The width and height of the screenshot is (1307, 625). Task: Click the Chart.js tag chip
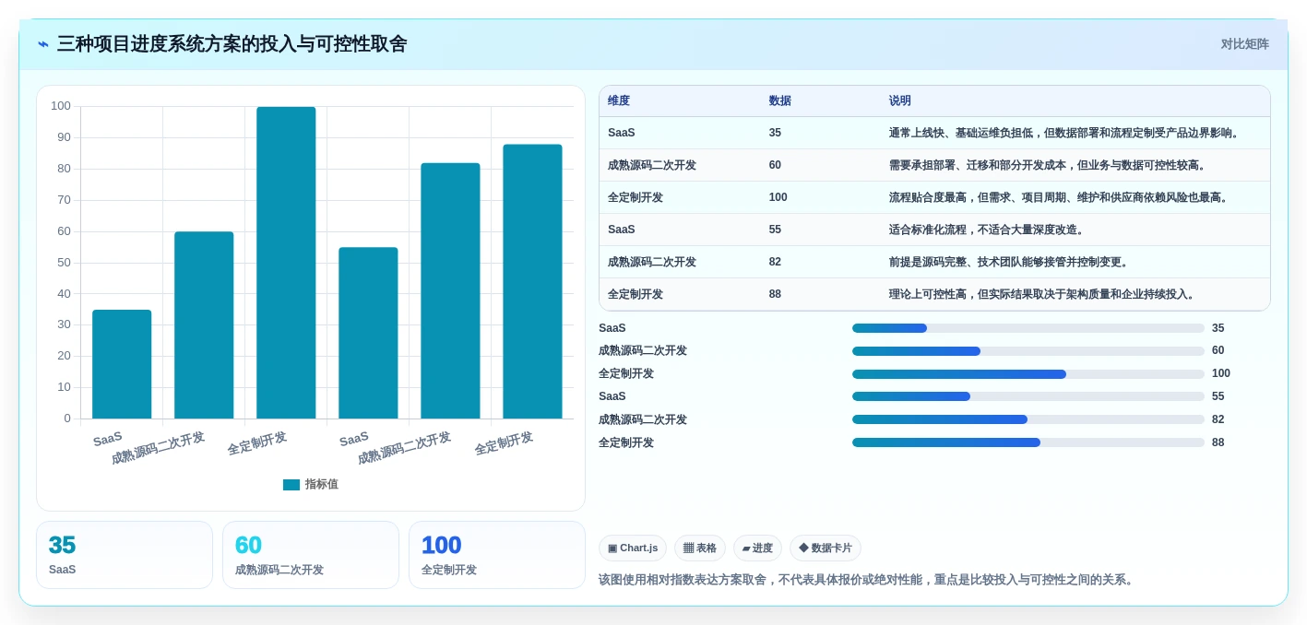click(633, 548)
